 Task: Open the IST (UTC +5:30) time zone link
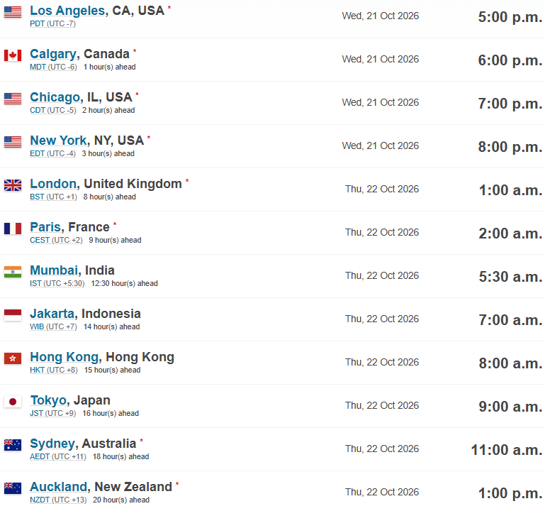click(x=57, y=283)
